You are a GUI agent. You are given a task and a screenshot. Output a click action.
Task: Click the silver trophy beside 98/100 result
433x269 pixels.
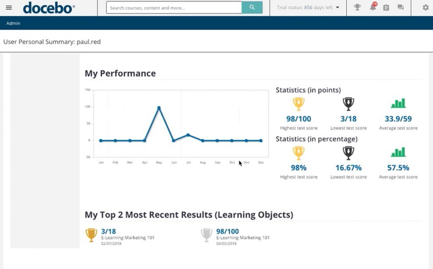(x=206, y=235)
